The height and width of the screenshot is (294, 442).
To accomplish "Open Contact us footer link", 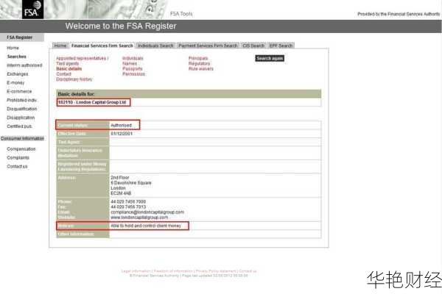I will pyautogui.click(x=248, y=271).
